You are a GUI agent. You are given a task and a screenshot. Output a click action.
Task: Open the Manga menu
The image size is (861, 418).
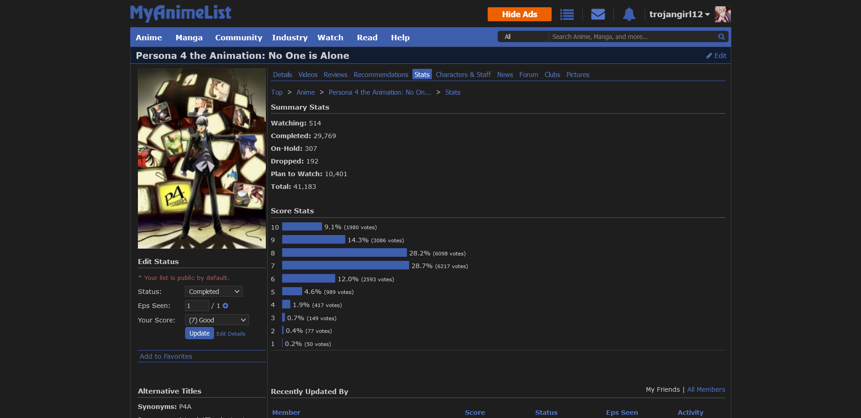coord(189,38)
